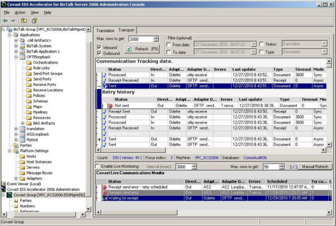Click the Max rows to get field showing 2000
Image resolution: width=336 pixels, height=226 pixels.
tap(141, 39)
